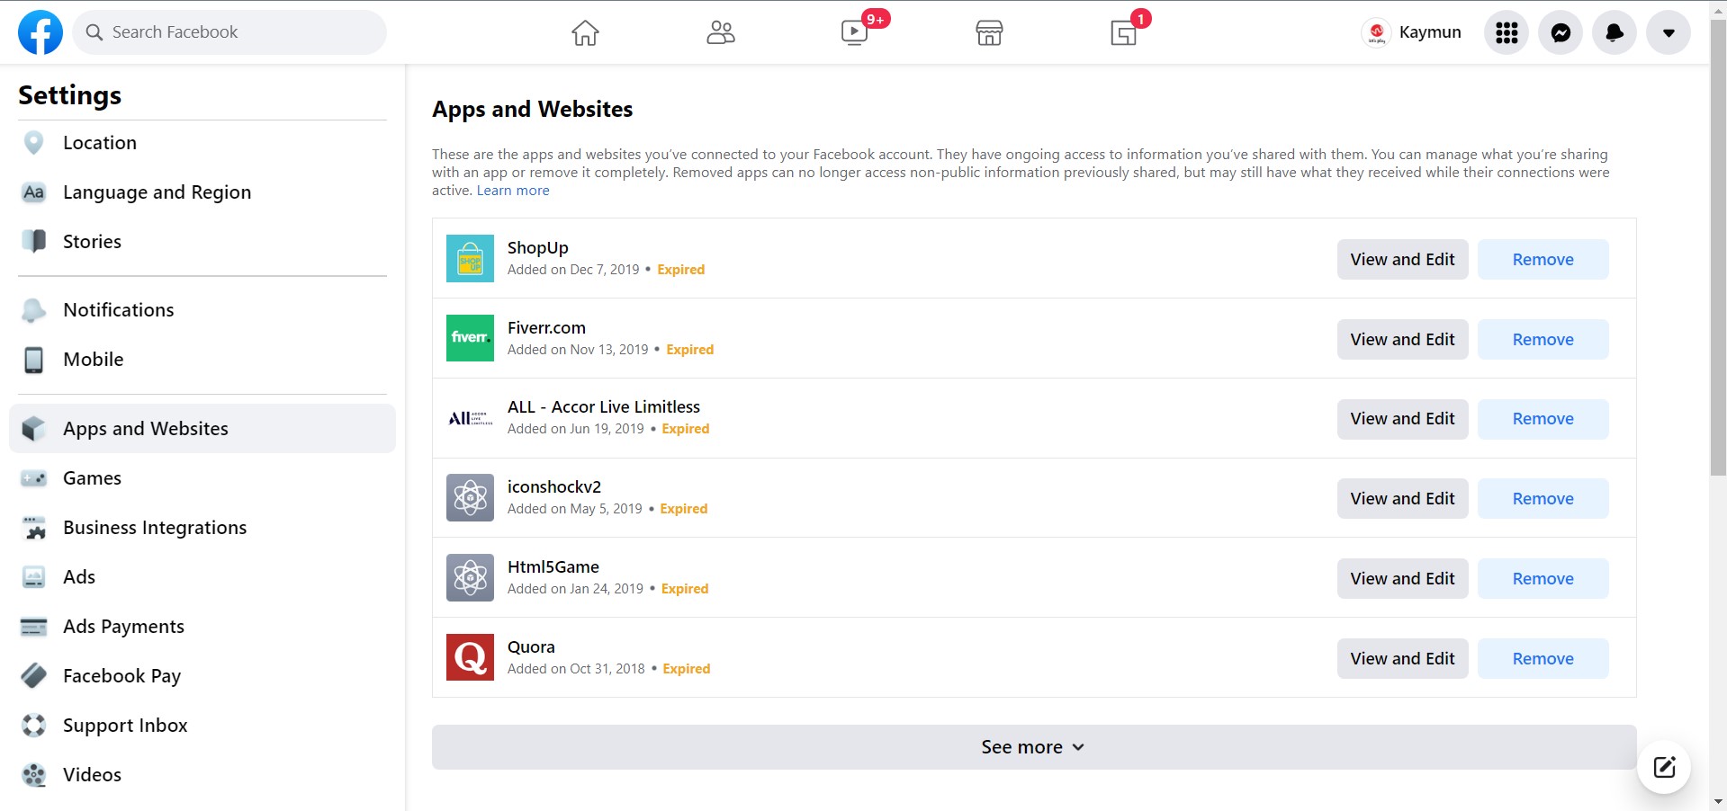
Task: Open the Messenger icon
Action: (x=1561, y=32)
